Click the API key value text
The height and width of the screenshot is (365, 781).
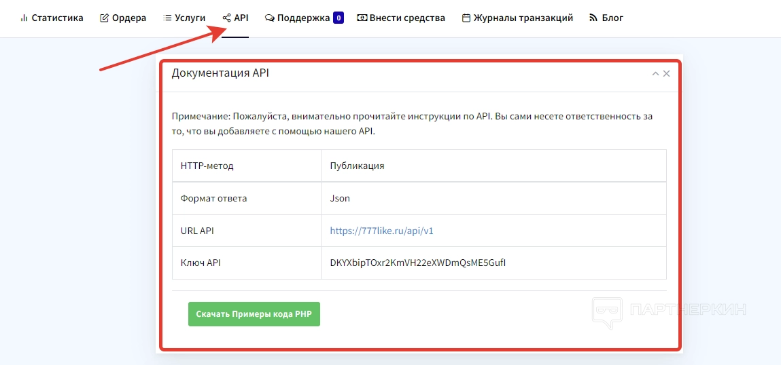click(x=417, y=263)
